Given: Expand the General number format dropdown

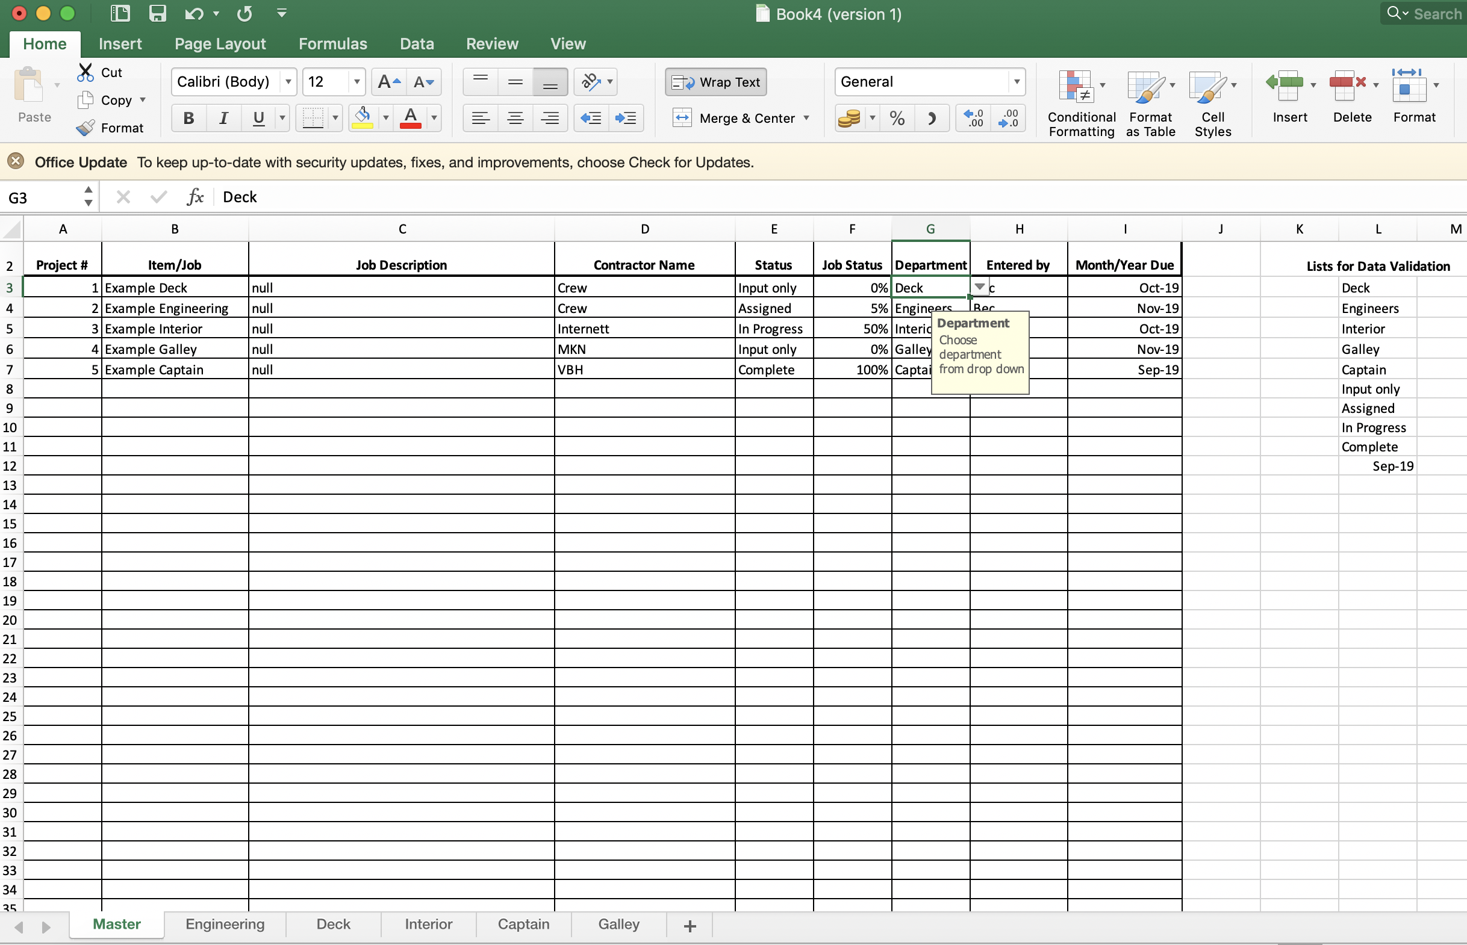Looking at the screenshot, I should point(1016,82).
